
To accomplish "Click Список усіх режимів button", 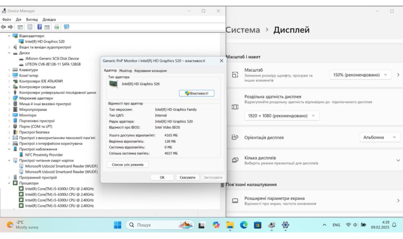I will 128,164.
